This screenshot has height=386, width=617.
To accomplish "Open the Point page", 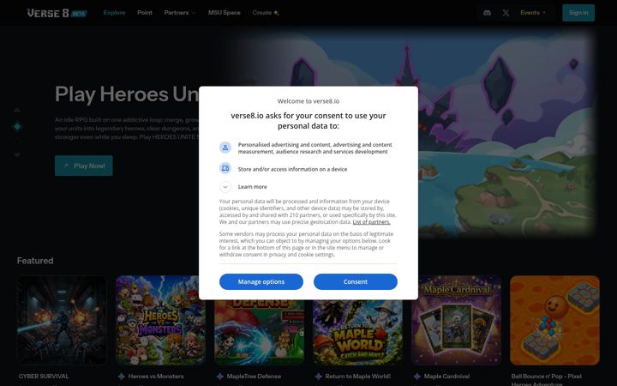I will pos(145,13).
